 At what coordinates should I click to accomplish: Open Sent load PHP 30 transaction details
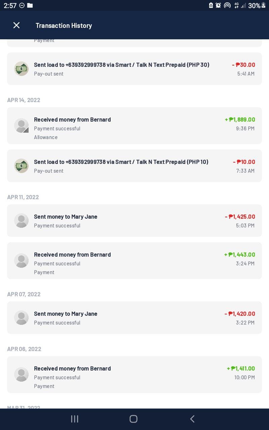click(134, 69)
